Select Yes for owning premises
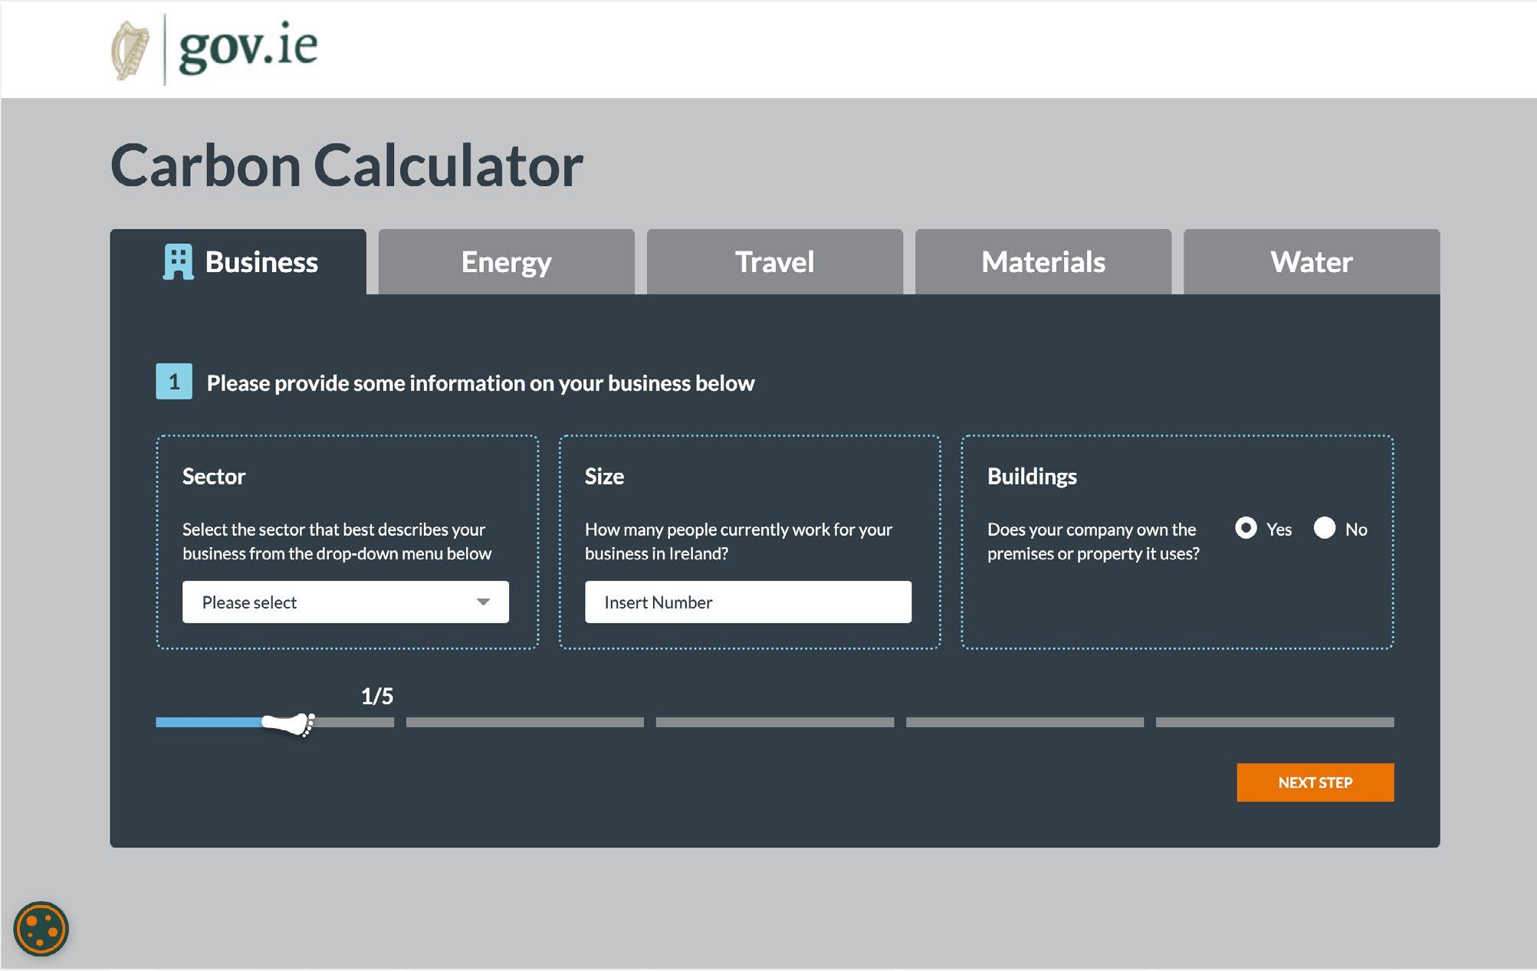The width and height of the screenshot is (1537, 971). coord(1246,528)
